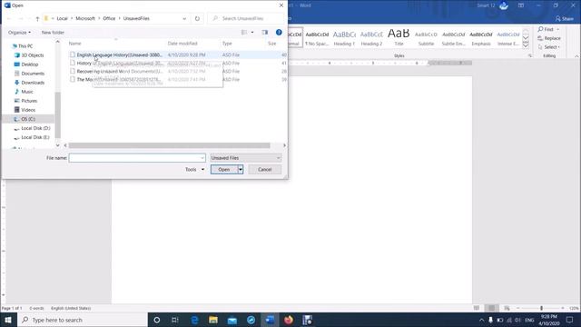
Task: Click the File name input field
Action: point(137,158)
